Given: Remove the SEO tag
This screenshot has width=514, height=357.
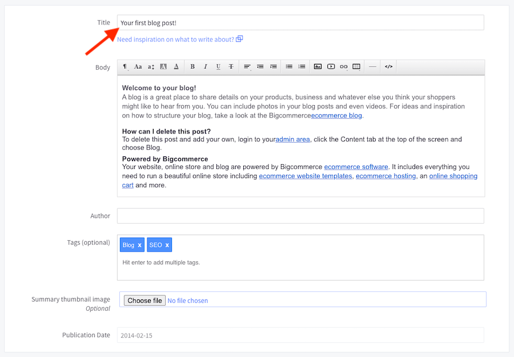Looking at the screenshot, I should coord(167,245).
